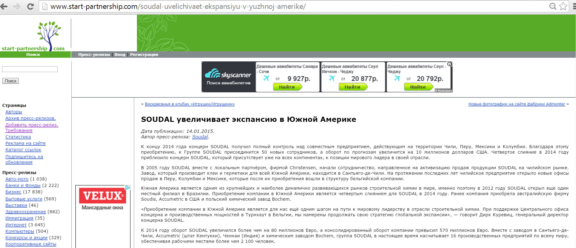This screenshot has width=576, height=248.
Task: Click the article headline SOUDAL увеличивает экспансию
Action: tap(248, 119)
